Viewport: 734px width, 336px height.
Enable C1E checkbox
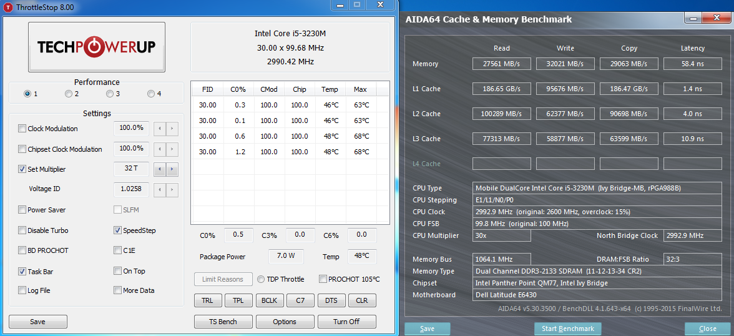point(117,250)
